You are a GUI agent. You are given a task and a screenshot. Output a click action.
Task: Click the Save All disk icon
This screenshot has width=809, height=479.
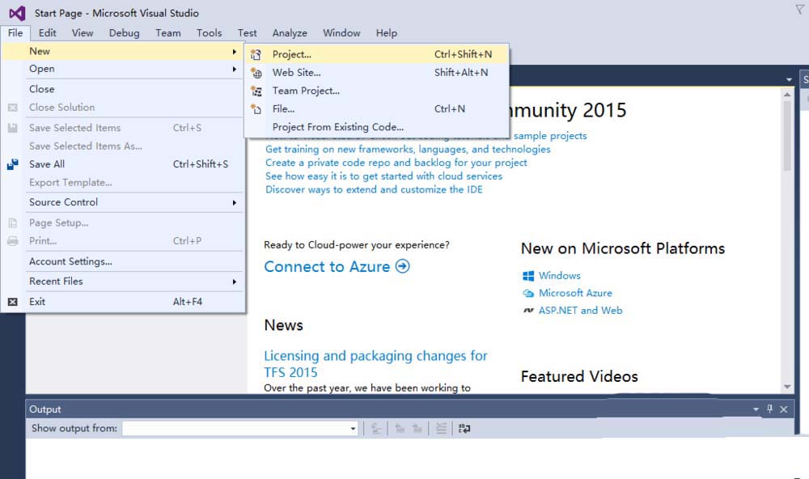pyautogui.click(x=12, y=164)
